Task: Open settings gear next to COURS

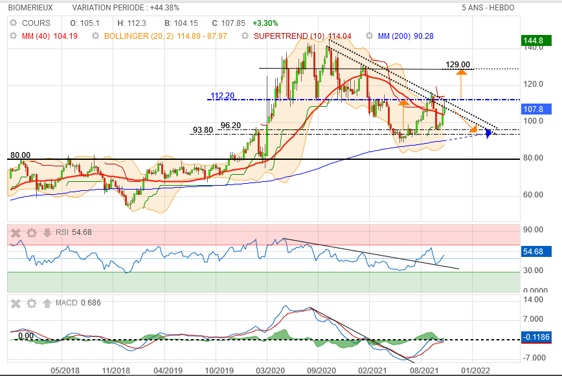Action: pyautogui.click(x=13, y=23)
